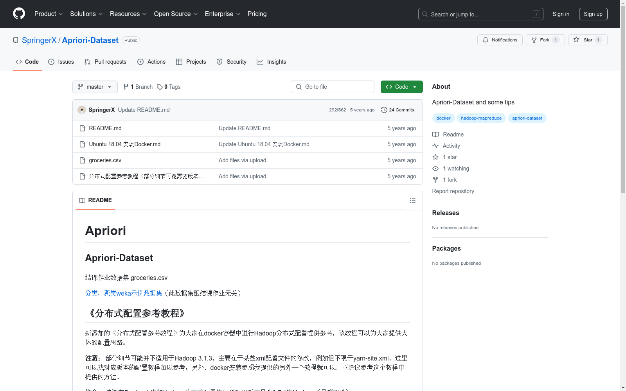This screenshot has width=626, height=391.
Task: Open the Ubuntu 18.04 安装Docker.md file
Action: tap(125, 144)
